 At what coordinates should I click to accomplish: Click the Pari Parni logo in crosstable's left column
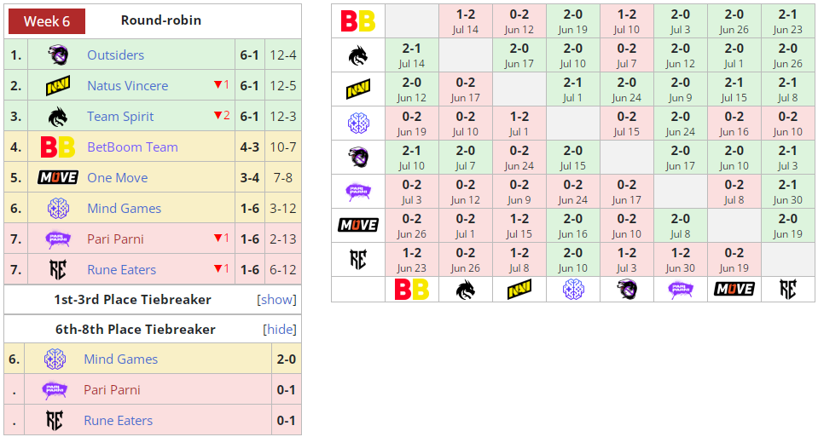tap(358, 192)
